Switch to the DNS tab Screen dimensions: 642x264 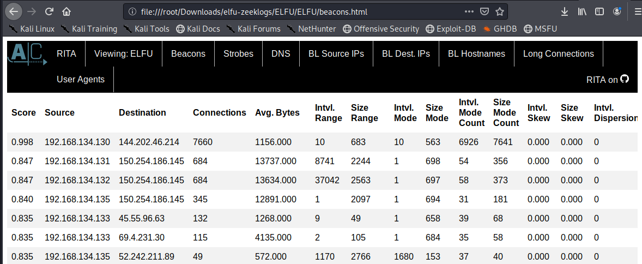click(x=281, y=53)
